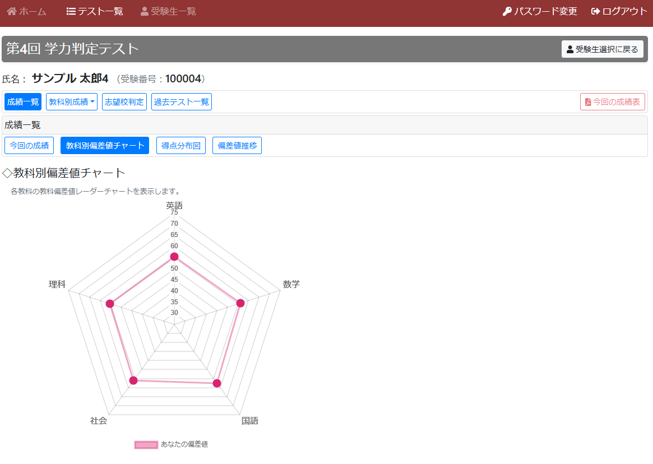Toggle あなたの偏差値 legend swatch
This screenshot has height=464, width=653.
pyautogui.click(x=146, y=445)
